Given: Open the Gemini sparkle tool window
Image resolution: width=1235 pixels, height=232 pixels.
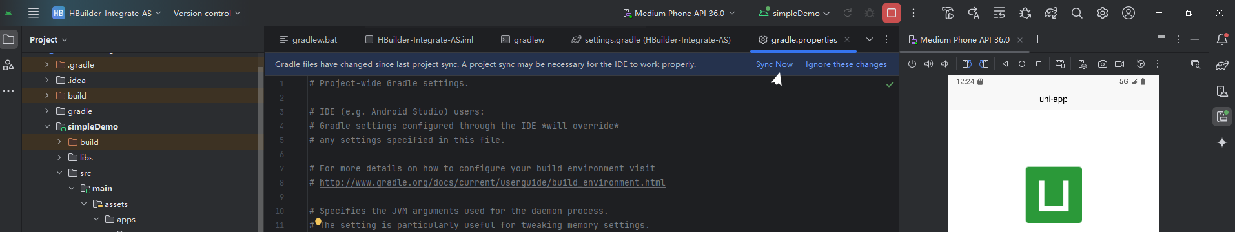Looking at the screenshot, I should (1222, 142).
